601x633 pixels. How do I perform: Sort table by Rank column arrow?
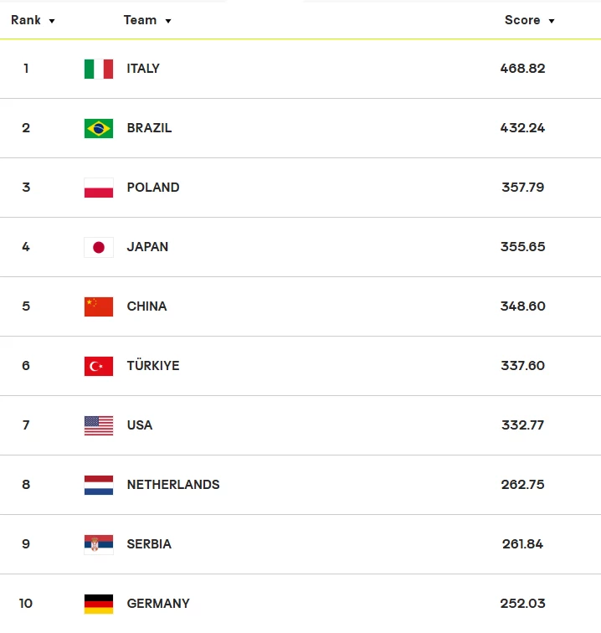click(x=52, y=21)
